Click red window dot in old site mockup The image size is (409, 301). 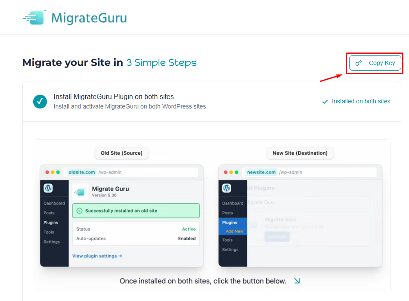click(x=47, y=172)
